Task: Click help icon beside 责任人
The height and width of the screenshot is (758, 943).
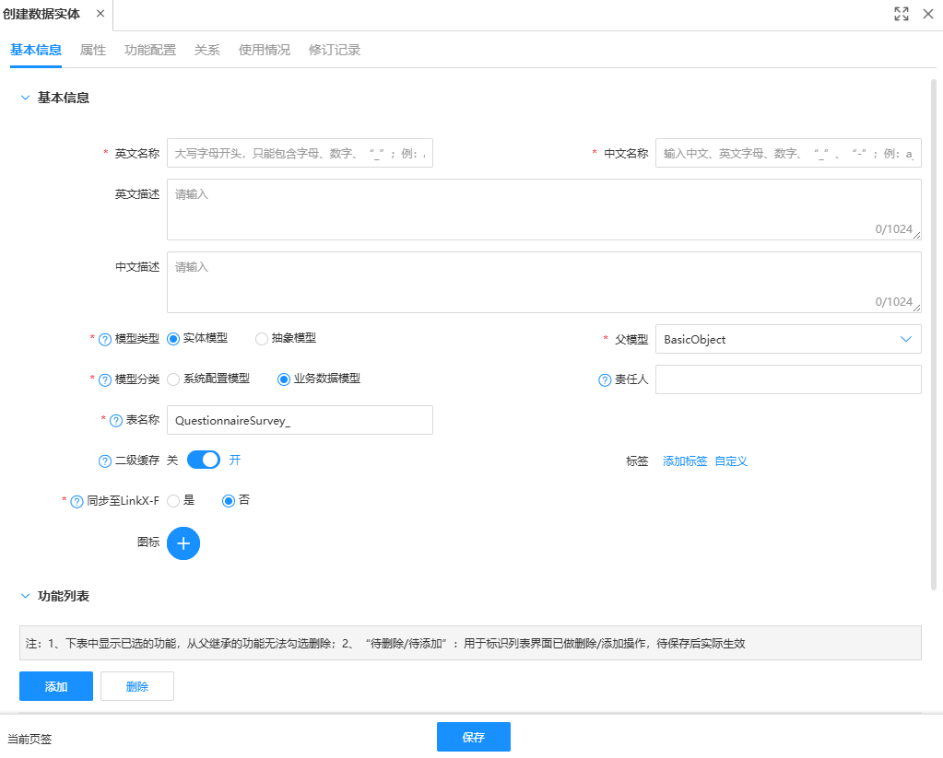Action: point(606,379)
